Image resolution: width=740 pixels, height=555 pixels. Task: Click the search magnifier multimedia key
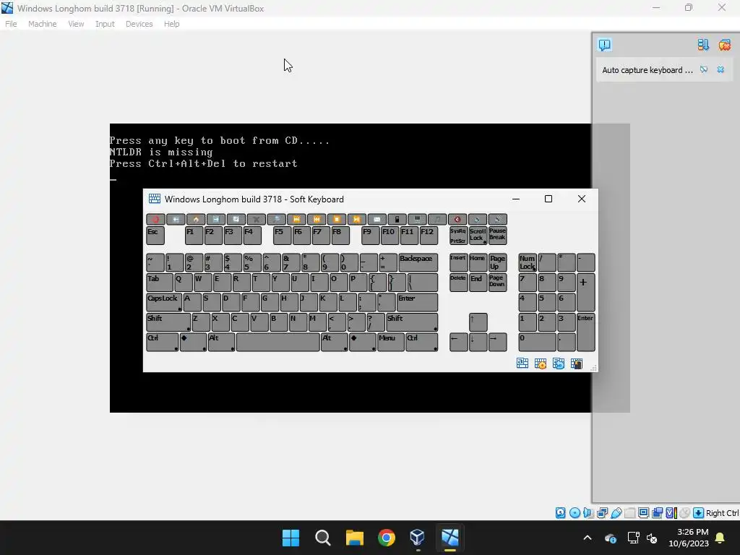point(276,220)
